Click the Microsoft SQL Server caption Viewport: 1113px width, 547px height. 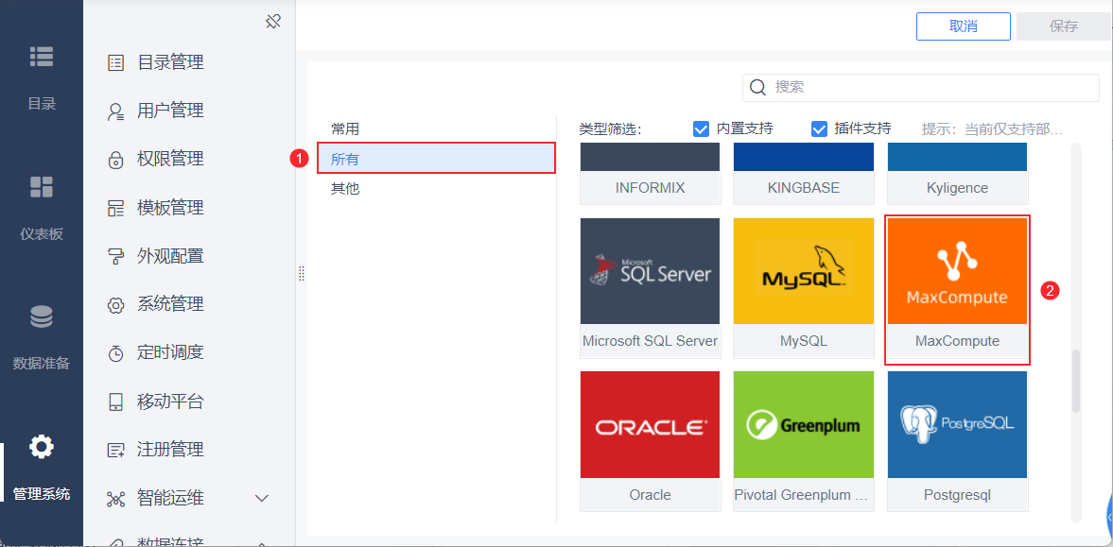[651, 341]
